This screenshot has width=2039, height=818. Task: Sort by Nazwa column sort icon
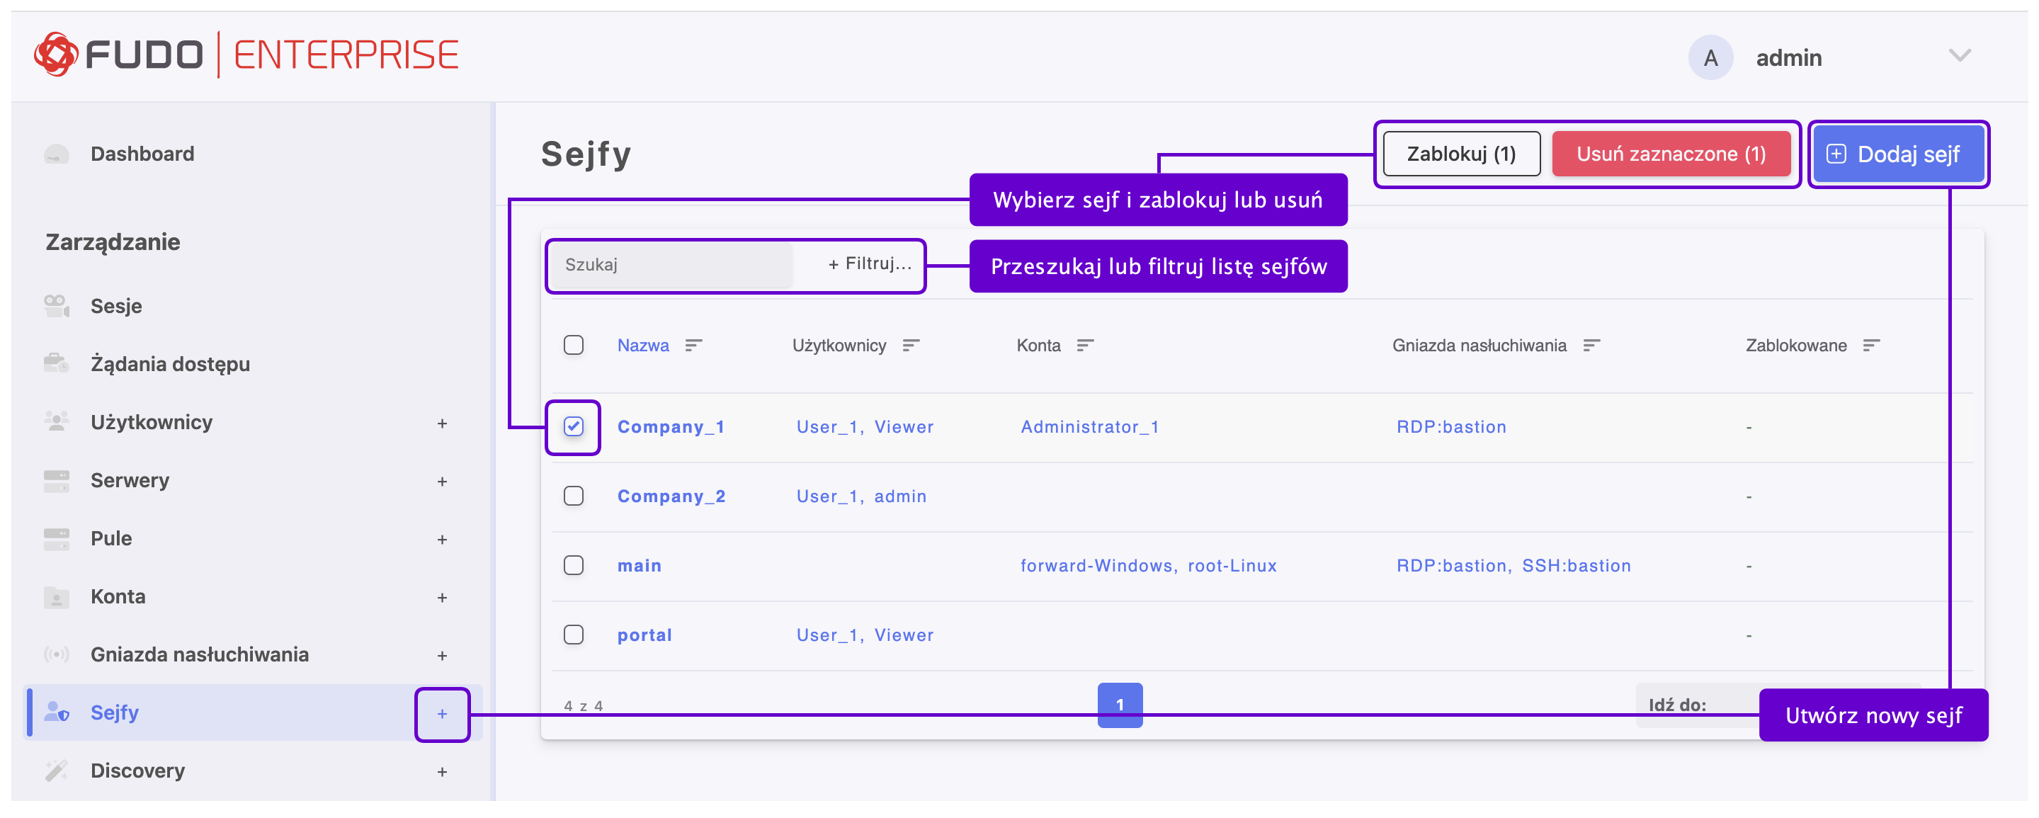click(693, 345)
